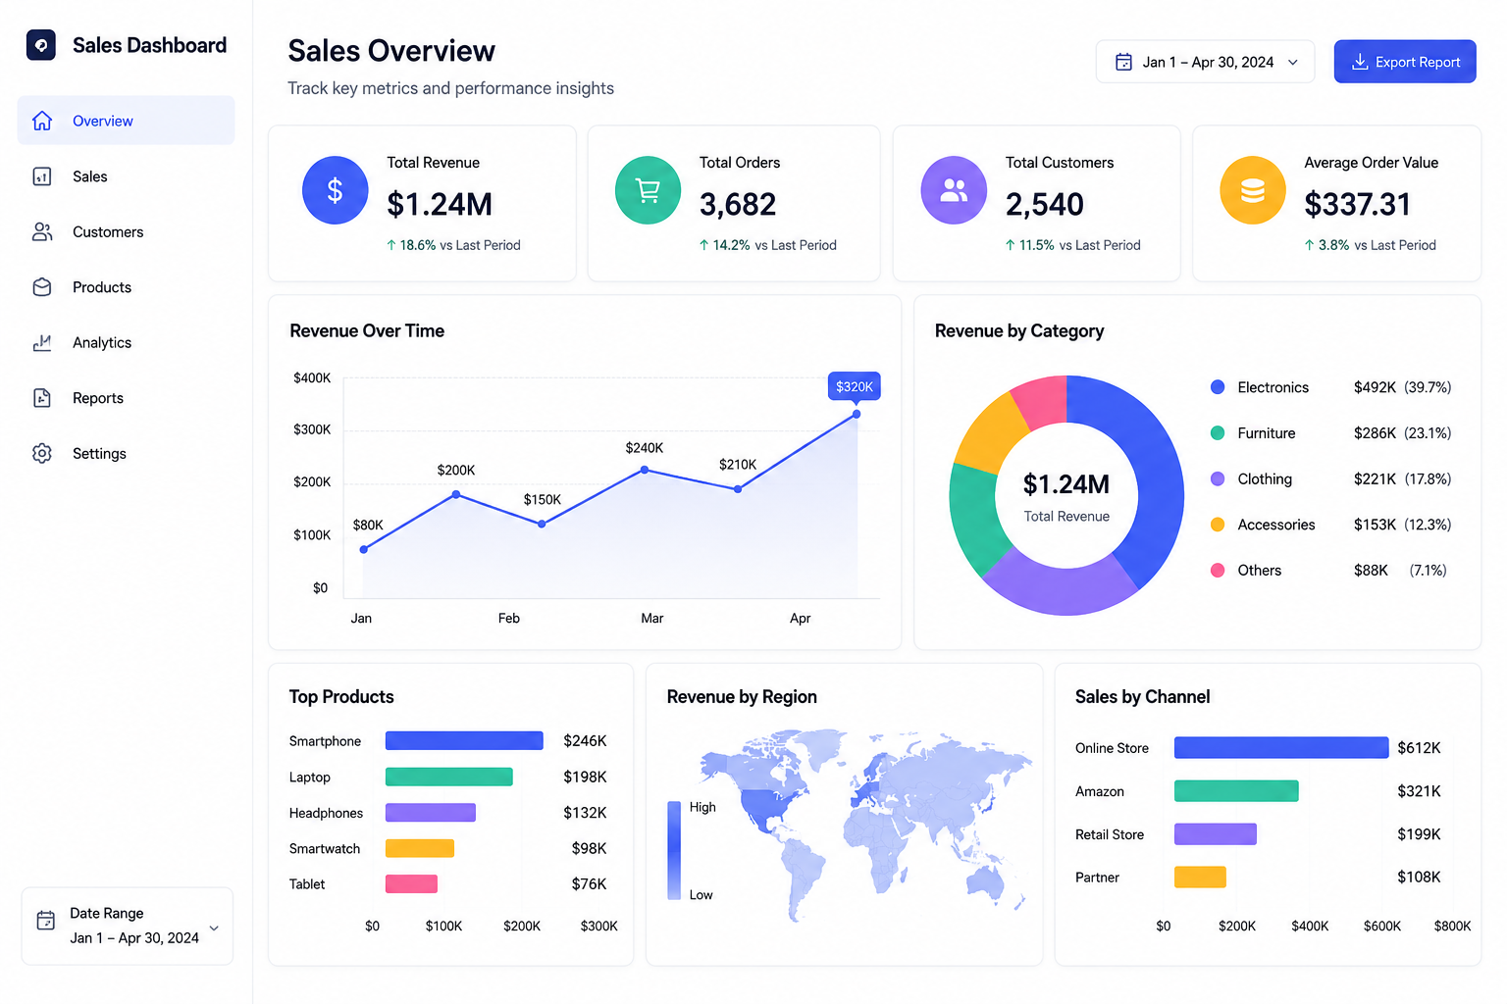Viewport: 1507px width, 1004px height.
Task: Go to Products in the sidebar
Action: (x=126, y=287)
